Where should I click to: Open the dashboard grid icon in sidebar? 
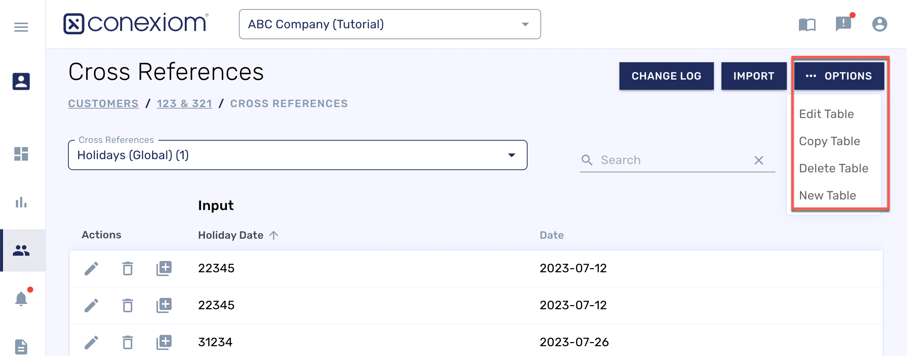[22, 154]
